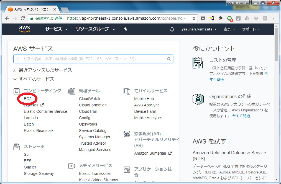Click the コンピューティング chip icon
The width and height of the screenshot is (281, 184).
(x=16, y=91)
